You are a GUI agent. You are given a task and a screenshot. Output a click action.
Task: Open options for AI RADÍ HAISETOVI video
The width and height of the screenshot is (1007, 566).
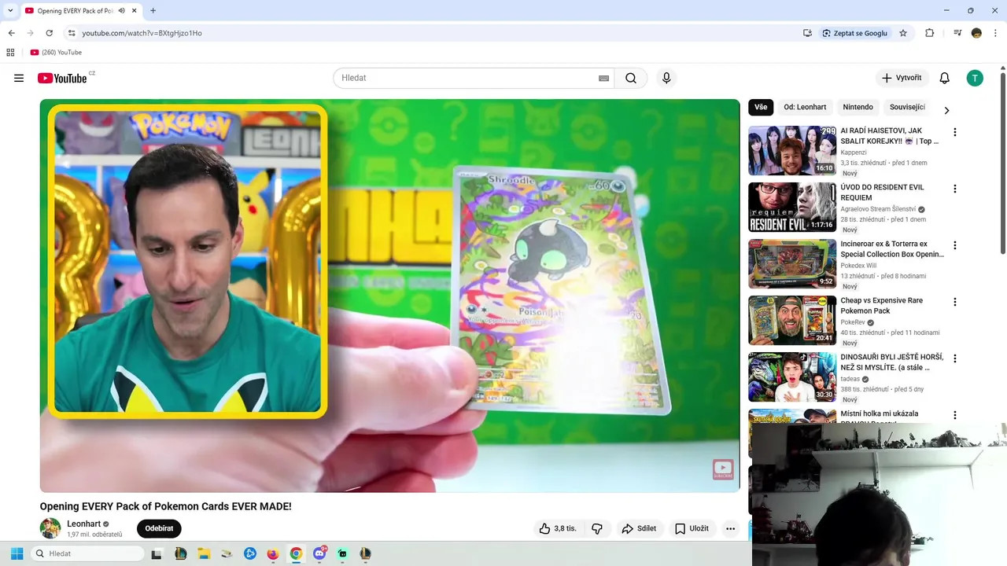click(955, 132)
